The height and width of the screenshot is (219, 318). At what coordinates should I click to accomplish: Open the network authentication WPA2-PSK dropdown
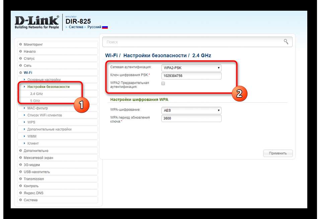(191, 68)
